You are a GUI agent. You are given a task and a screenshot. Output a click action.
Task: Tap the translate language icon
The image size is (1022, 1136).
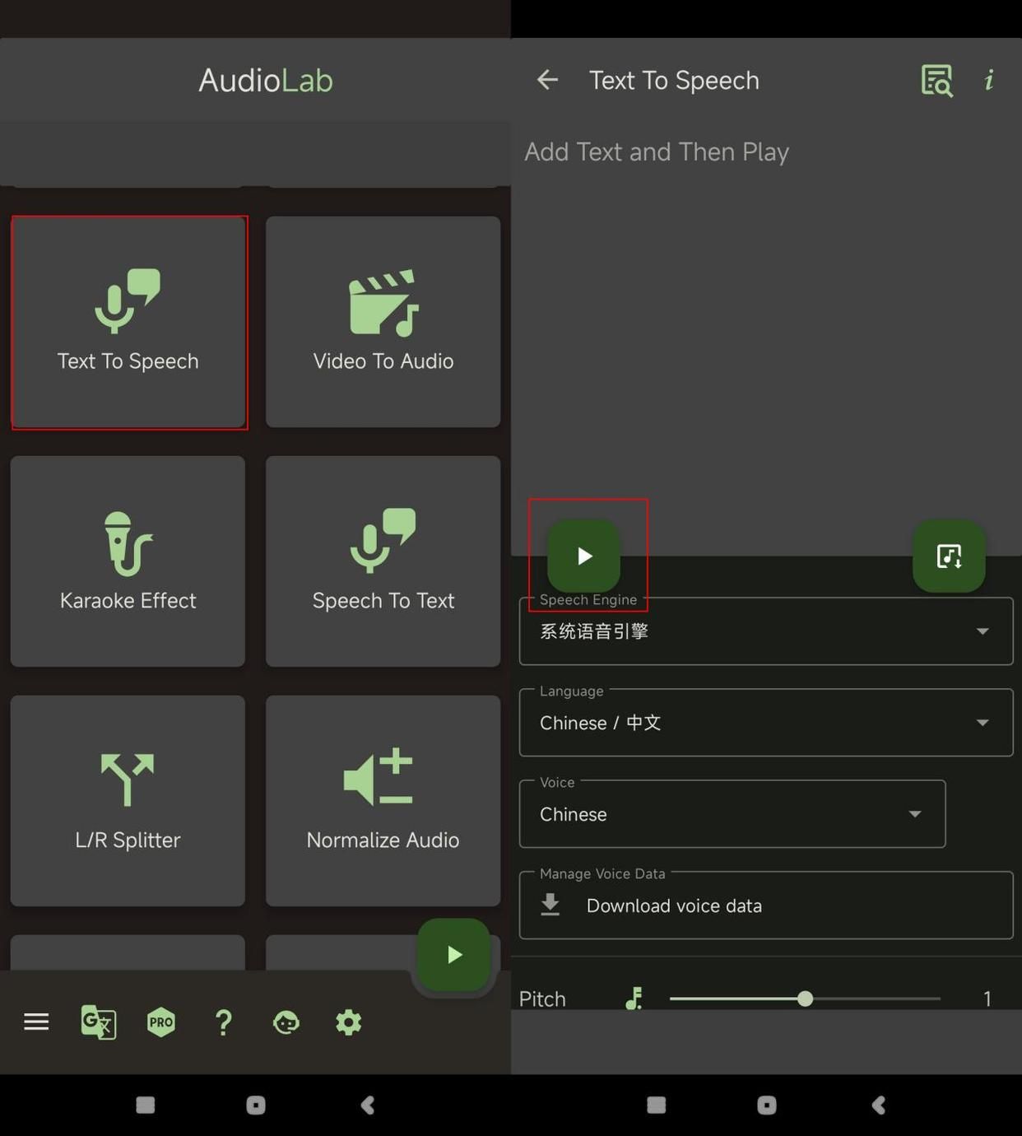pyautogui.click(x=99, y=1022)
